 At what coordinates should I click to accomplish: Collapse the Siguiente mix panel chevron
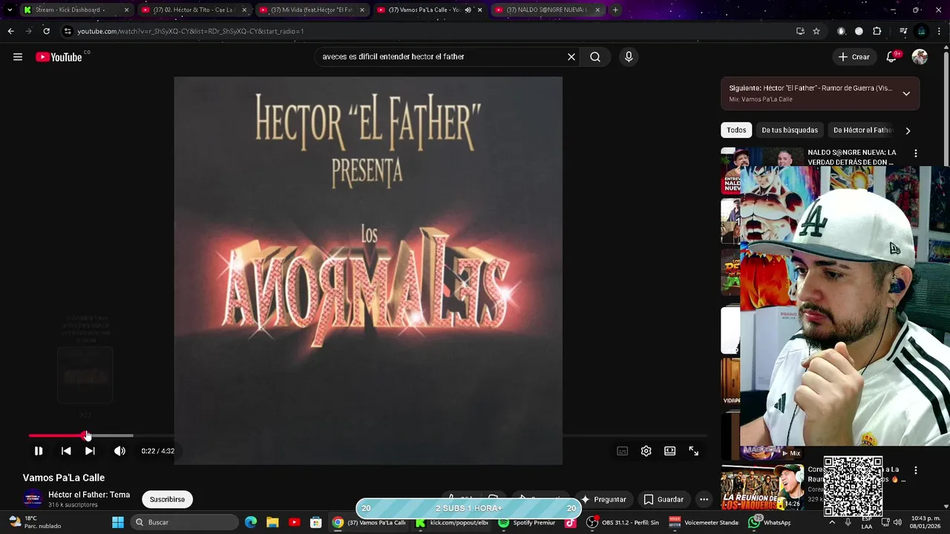click(906, 93)
